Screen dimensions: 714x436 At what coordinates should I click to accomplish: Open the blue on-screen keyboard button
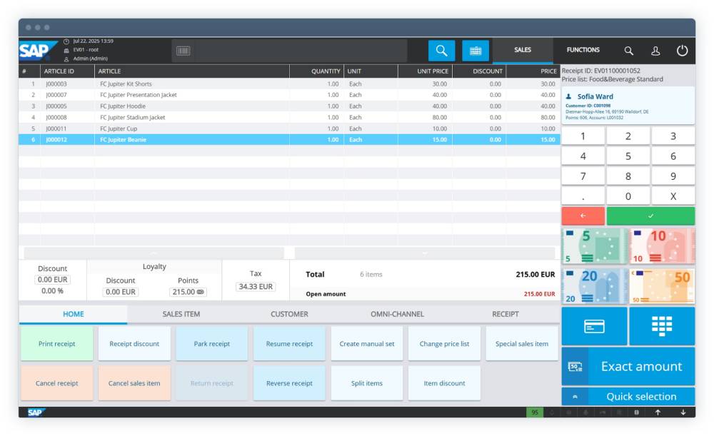tap(476, 51)
